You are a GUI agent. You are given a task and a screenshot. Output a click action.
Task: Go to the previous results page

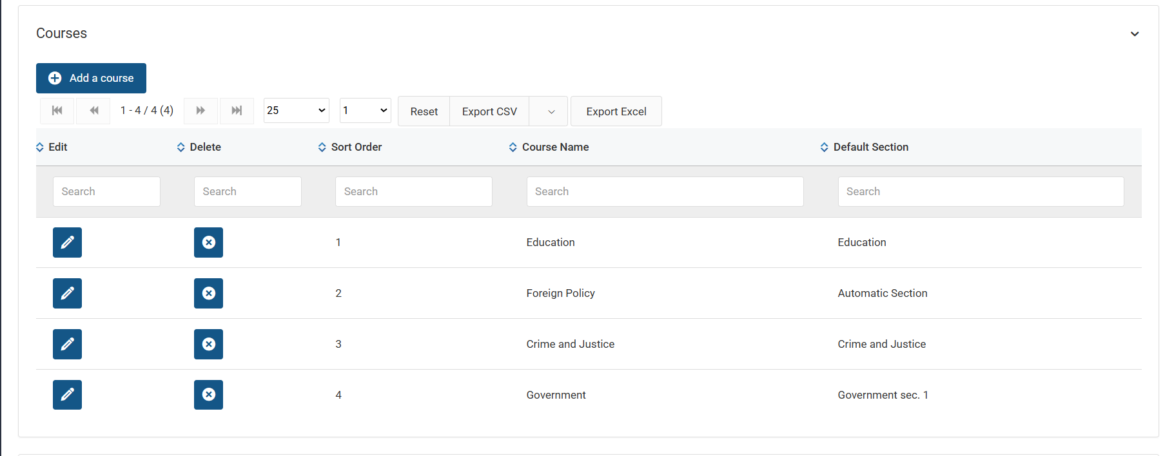[93, 111]
